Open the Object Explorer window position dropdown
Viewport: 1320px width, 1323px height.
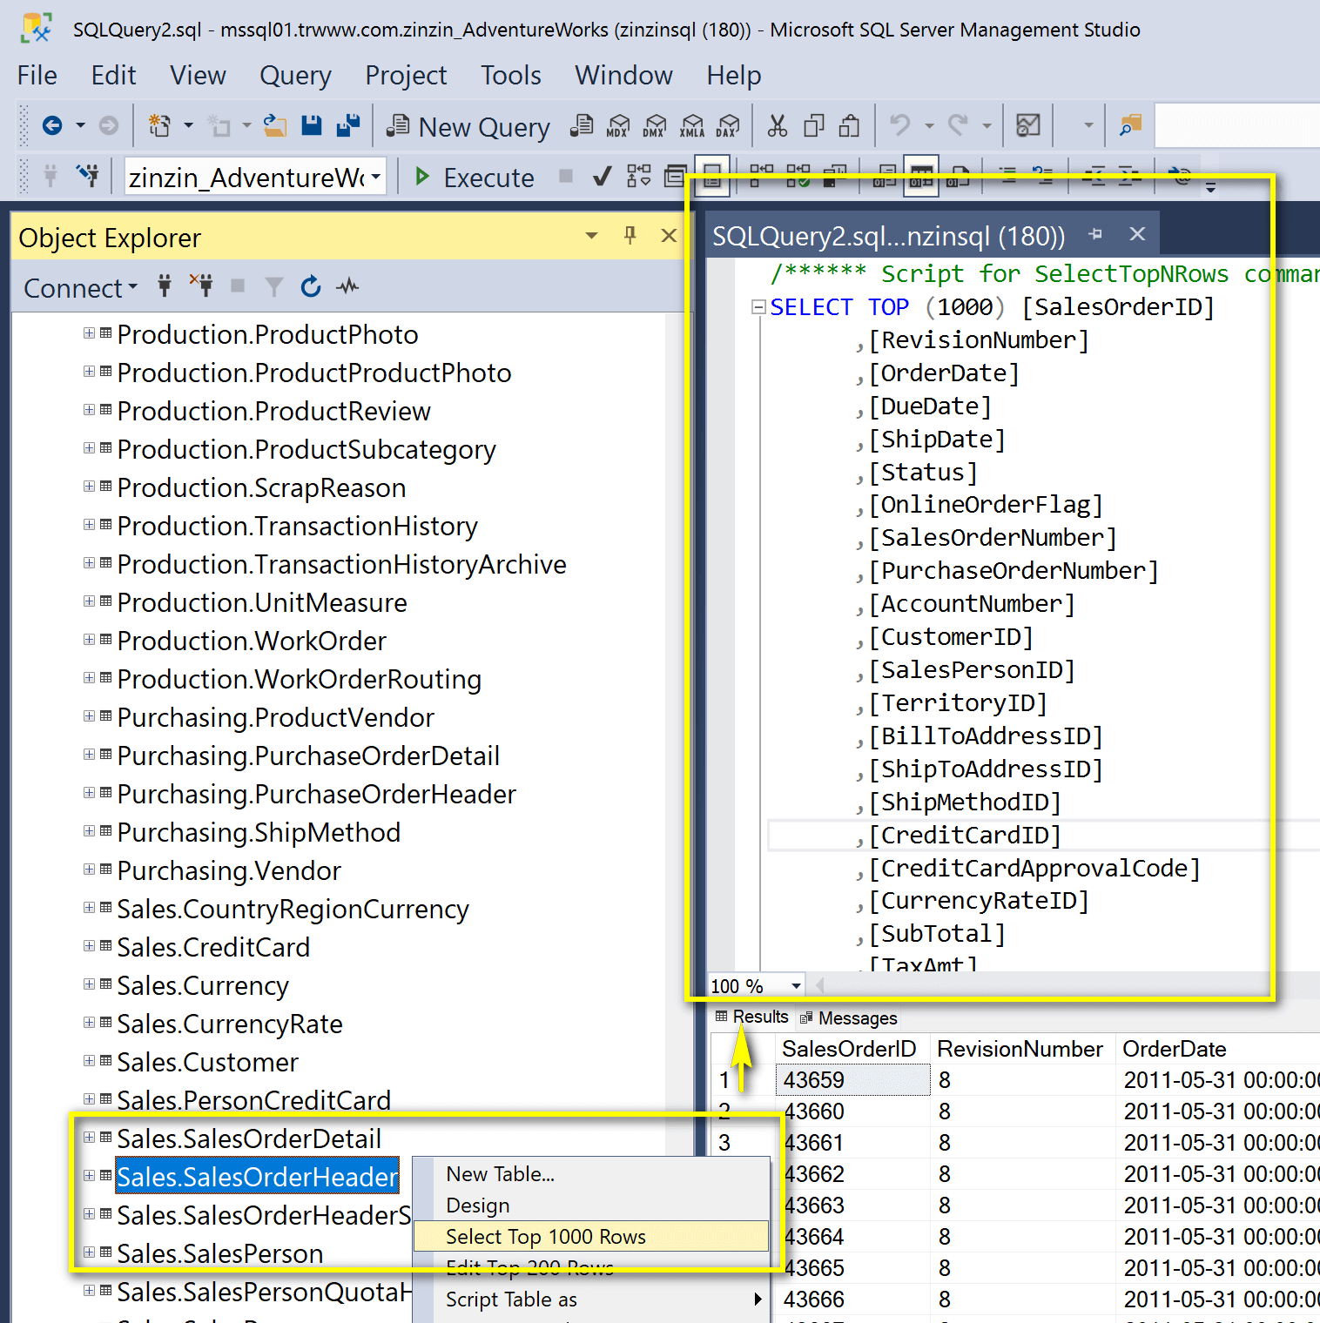pyautogui.click(x=592, y=236)
